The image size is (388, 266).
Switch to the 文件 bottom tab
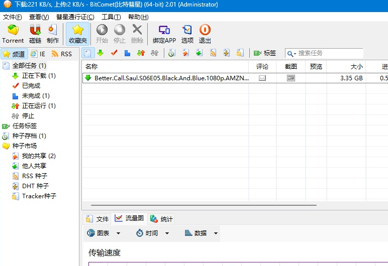97,219
